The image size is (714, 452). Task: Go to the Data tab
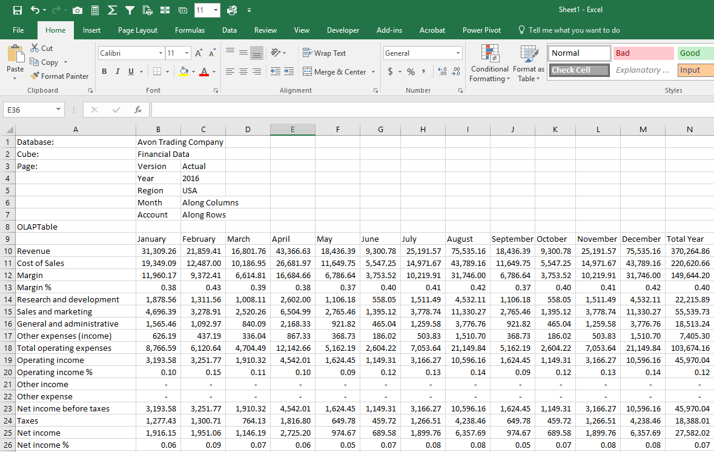coord(230,30)
